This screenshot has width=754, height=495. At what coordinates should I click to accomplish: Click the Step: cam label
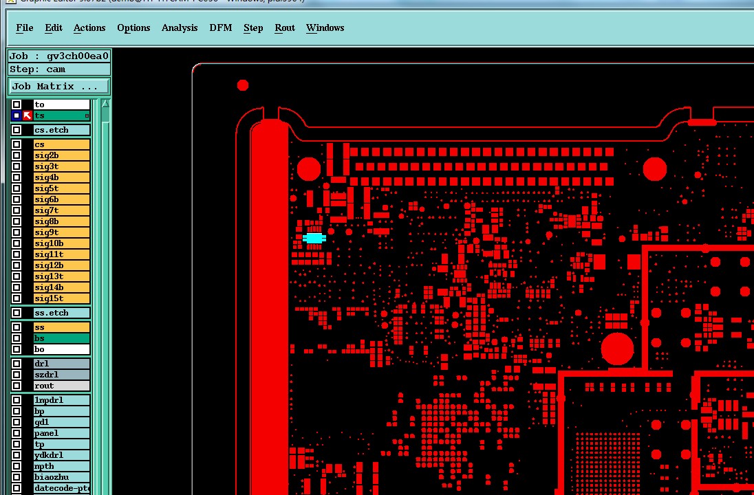(x=59, y=69)
